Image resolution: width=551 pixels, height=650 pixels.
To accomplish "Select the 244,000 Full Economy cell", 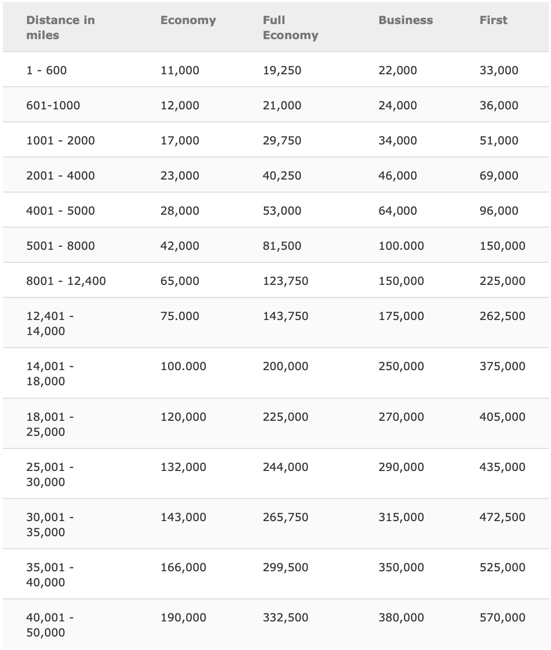I will [x=285, y=467].
